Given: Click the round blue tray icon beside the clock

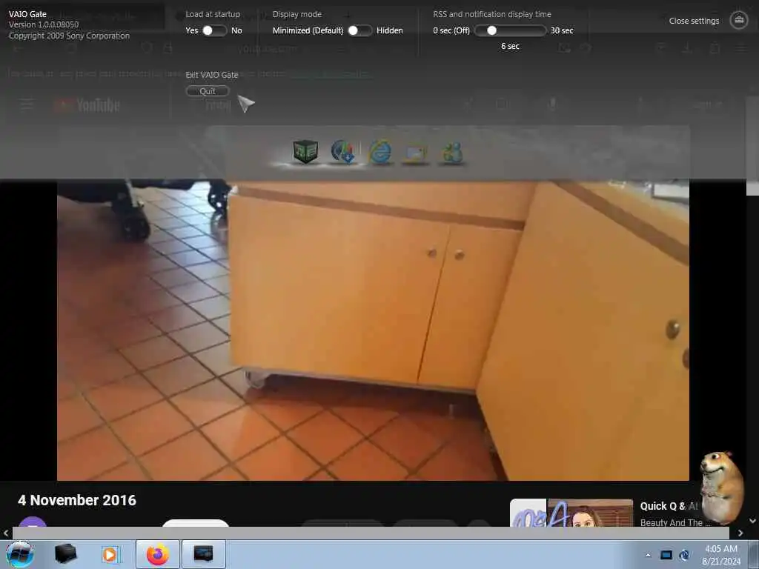Looking at the screenshot, I should 684,555.
